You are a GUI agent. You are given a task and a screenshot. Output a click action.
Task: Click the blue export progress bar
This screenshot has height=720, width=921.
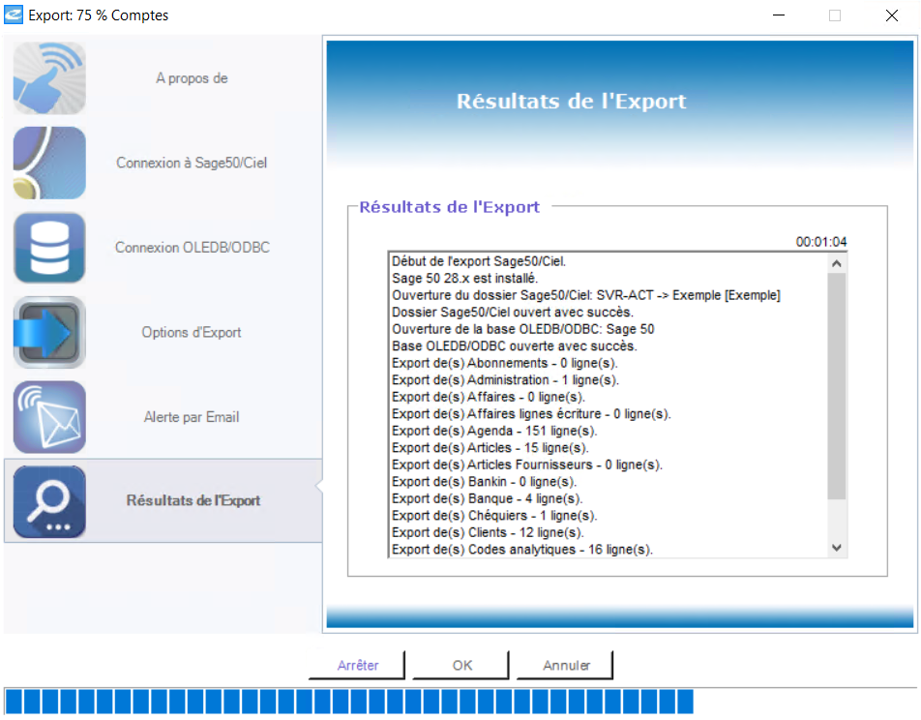pos(348,702)
